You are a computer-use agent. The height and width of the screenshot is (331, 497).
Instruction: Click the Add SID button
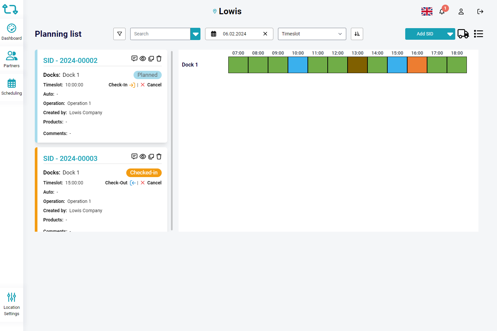click(425, 34)
